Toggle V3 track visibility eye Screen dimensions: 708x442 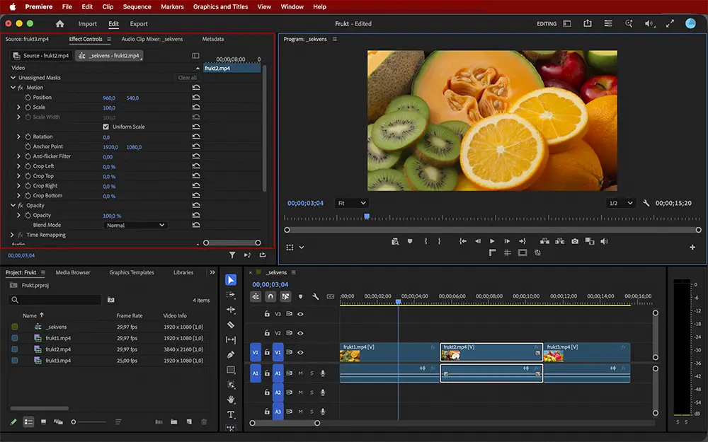click(300, 314)
